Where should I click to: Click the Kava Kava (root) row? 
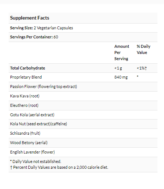83,96
